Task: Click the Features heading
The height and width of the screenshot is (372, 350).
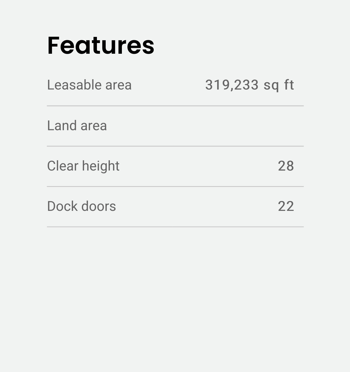Action: 101,45
